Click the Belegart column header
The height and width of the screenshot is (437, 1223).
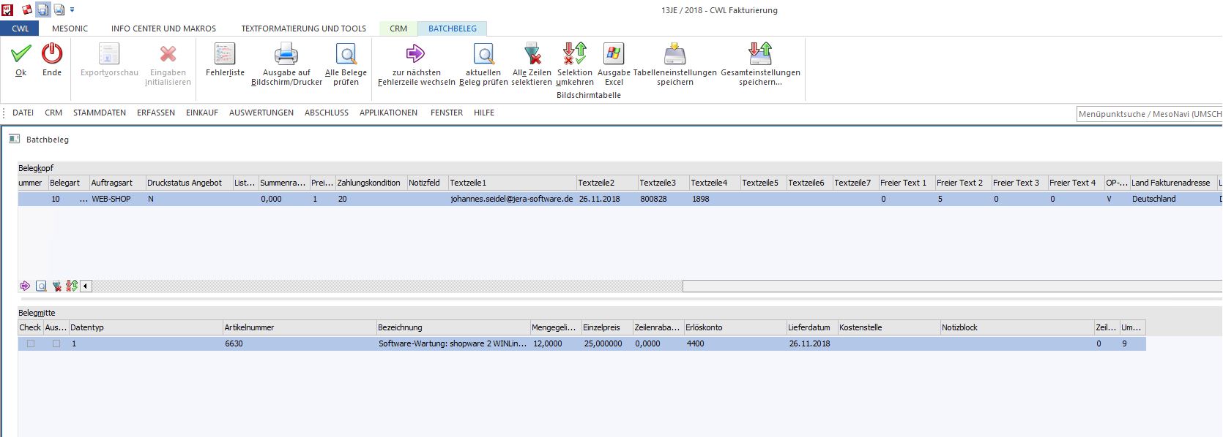[x=68, y=183]
